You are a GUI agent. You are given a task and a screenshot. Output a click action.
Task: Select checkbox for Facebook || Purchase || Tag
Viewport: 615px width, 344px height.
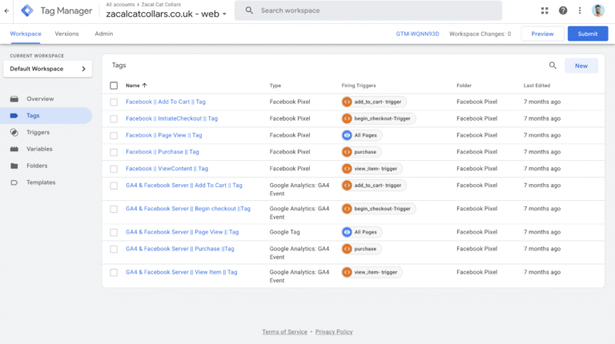[x=114, y=152]
